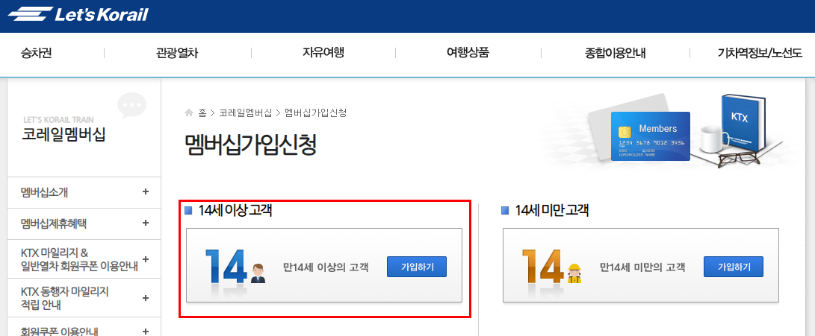Click the Let's Korail logo
The width and height of the screenshot is (815, 336).
tap(78, 14)
